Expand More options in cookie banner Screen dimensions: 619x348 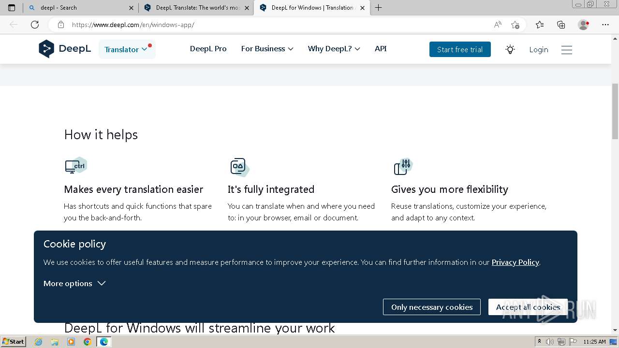(x=74, y=283)
